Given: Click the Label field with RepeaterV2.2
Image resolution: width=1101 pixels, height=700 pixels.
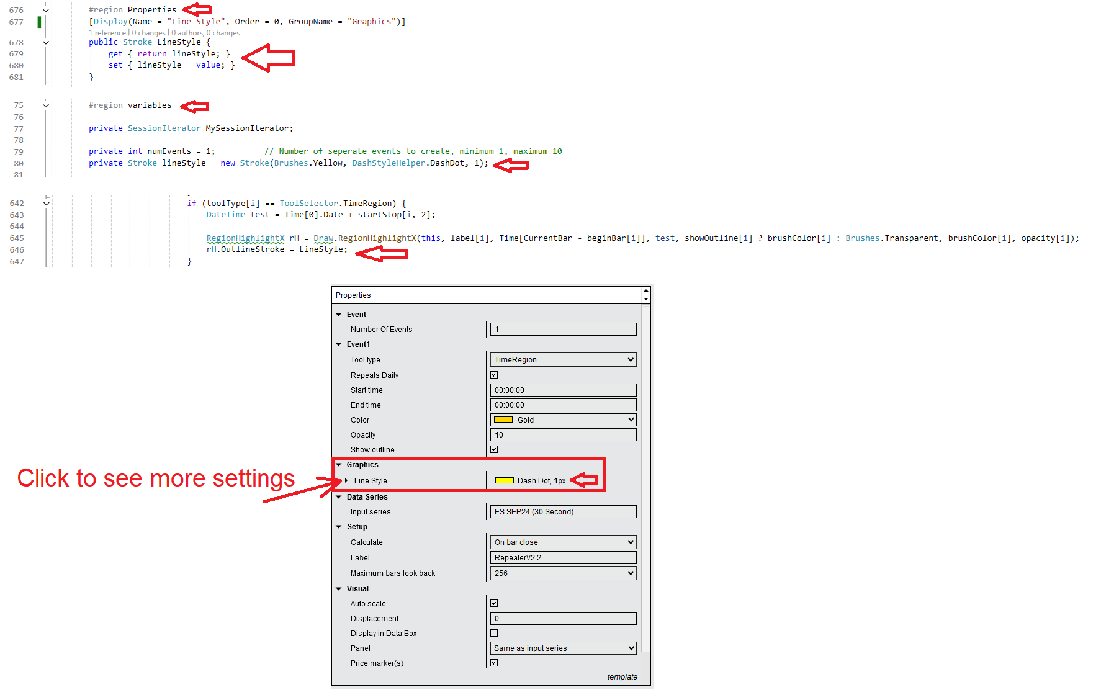Looking at the screenshot, I should 563,558.
